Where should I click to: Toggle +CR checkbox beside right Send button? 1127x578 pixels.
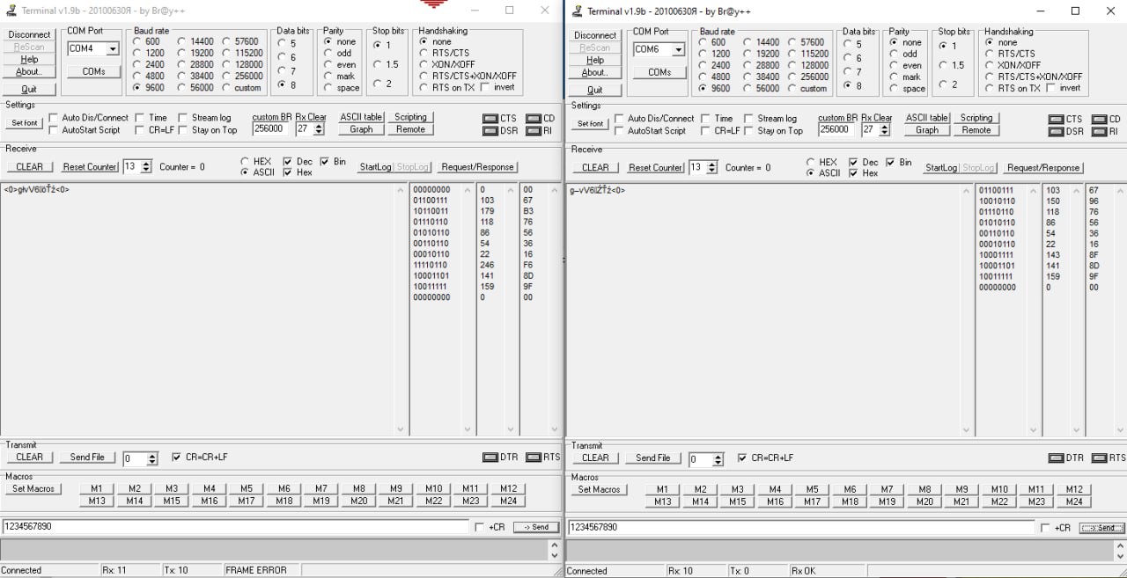(x=1056, y=528)
